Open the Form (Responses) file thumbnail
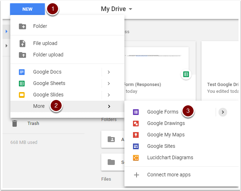Viewport: 241px width, 191px height. [156, 61]
